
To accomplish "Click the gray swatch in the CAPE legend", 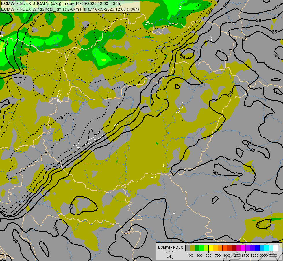I will coord(188,248).
